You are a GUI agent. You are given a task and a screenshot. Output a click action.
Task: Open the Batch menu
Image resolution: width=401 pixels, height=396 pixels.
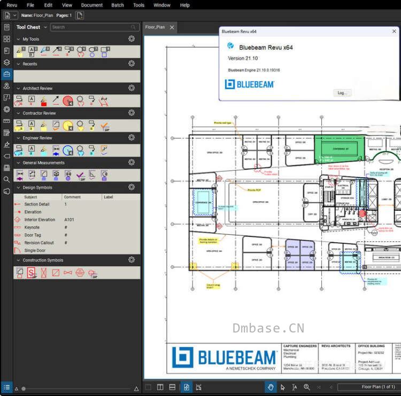pos(118,5)
